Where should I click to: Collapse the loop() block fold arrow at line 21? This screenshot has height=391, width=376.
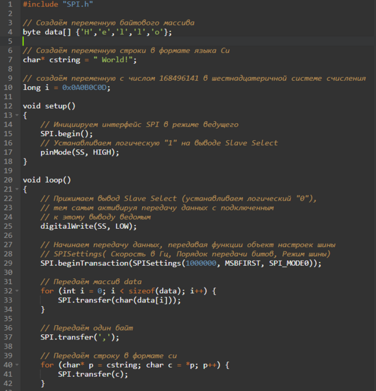click(x=17, y=189)
